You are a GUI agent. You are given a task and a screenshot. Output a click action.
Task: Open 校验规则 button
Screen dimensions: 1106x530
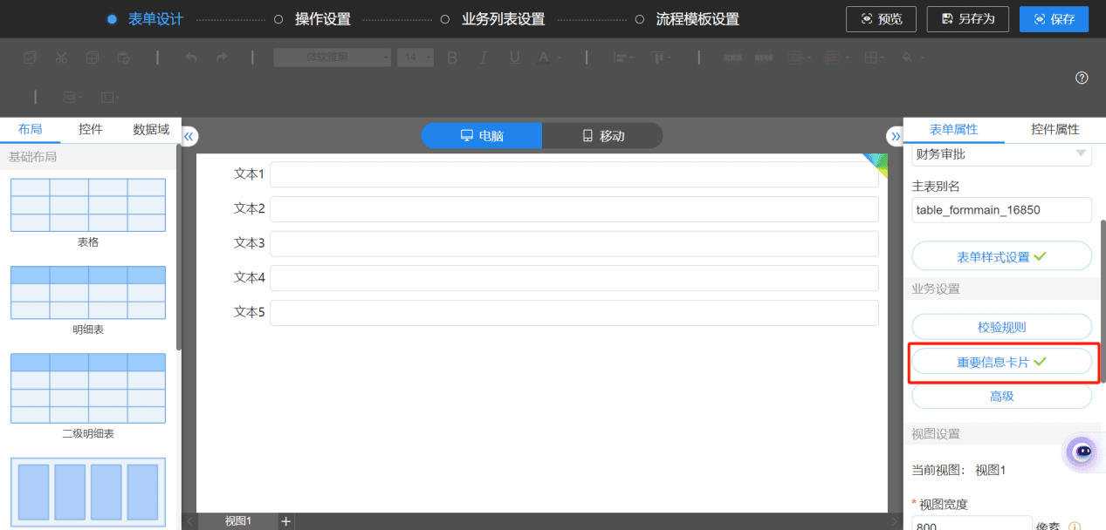coord(1002,328)
